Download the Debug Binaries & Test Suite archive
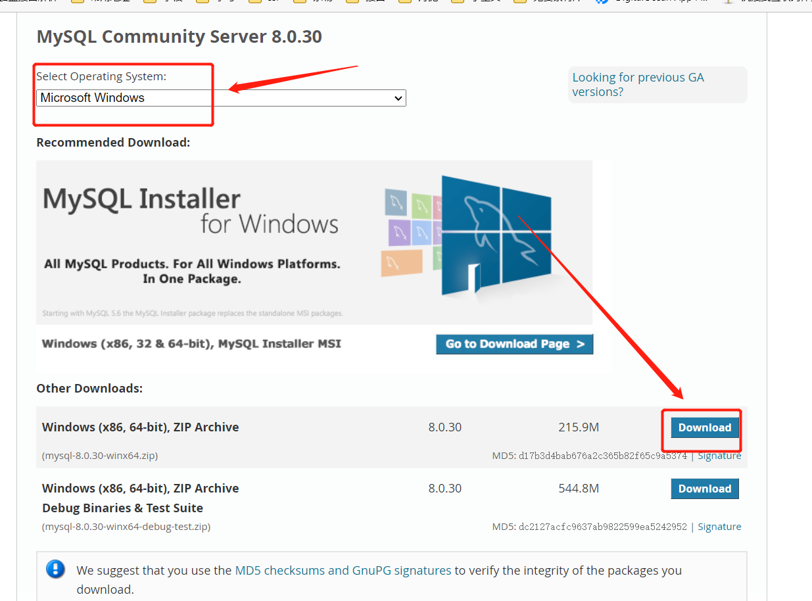812x601 pixels. tap(705, 489)
